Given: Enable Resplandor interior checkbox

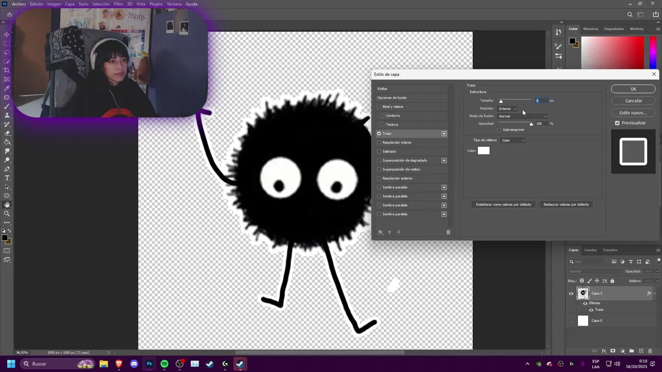Looking at the screenshot, I should tap(379, 143).
